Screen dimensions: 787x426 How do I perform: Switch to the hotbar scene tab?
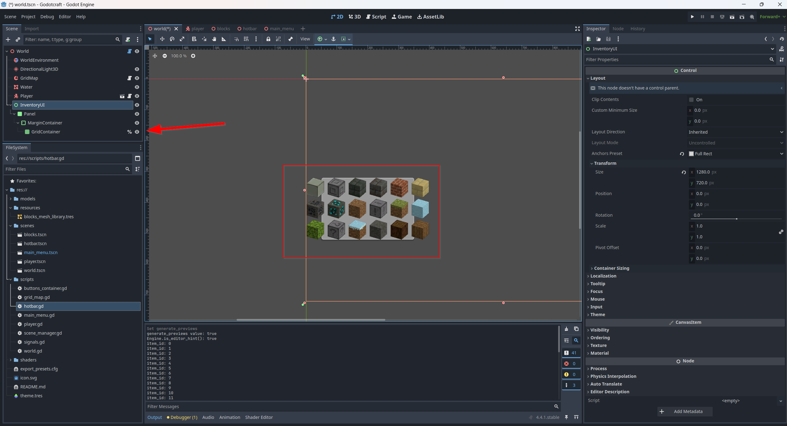click(x=247, y=29)
